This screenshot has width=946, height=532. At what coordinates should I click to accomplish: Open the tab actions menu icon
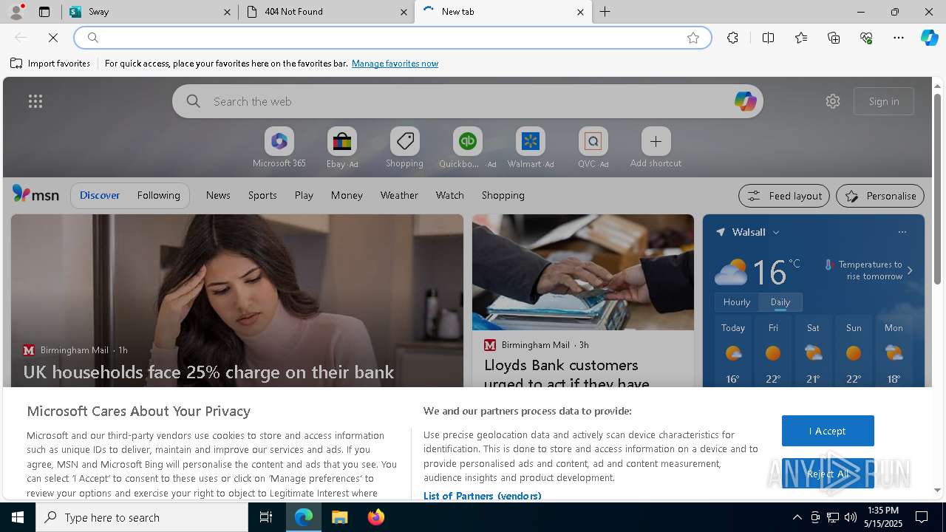tap(44, 12)
